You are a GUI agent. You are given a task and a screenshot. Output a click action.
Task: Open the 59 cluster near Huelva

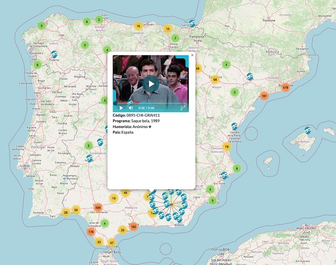[76, 210]
